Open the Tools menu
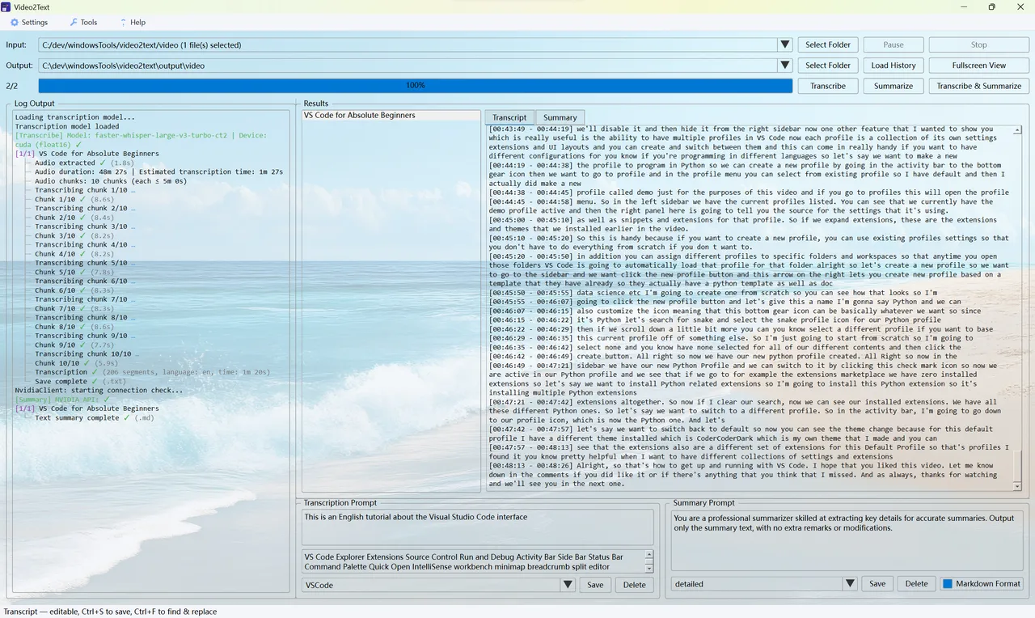 pos(83,23)
